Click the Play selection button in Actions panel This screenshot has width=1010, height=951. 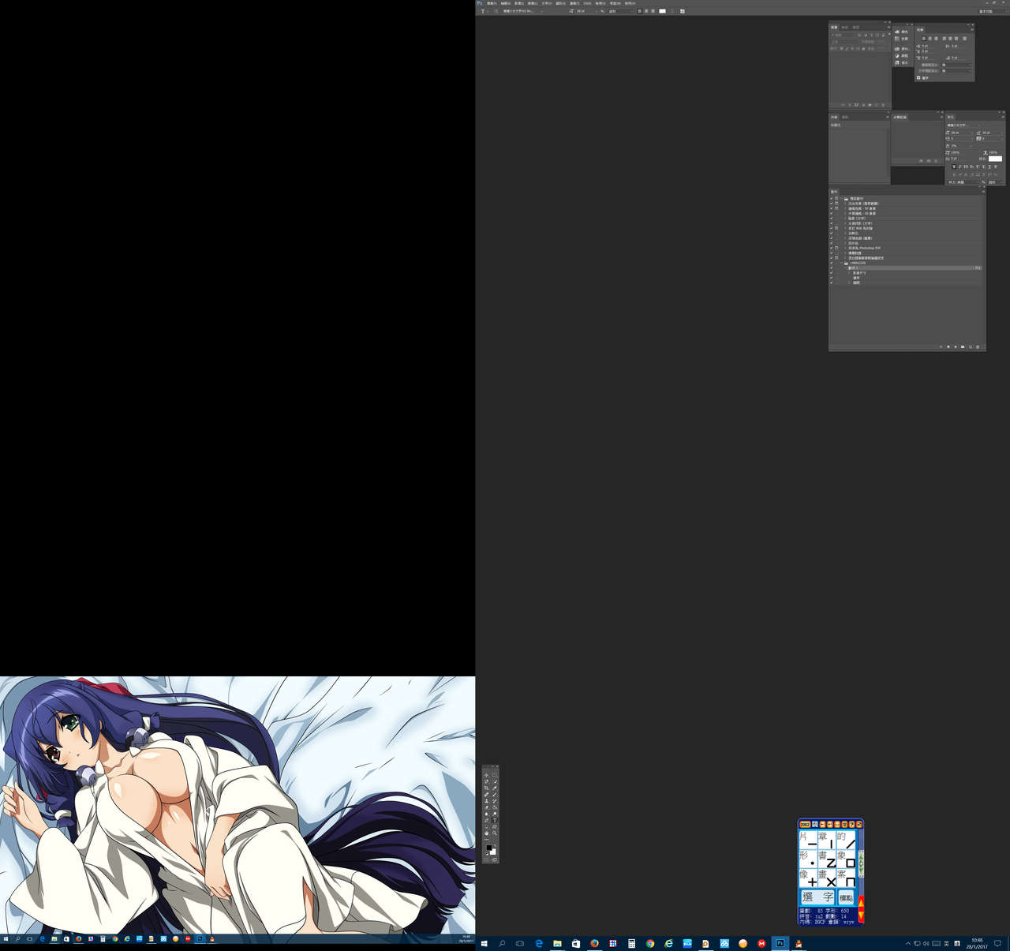coord(956,346)
